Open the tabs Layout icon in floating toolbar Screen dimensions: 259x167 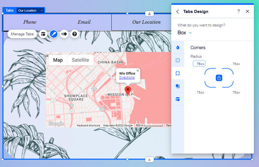pos(43,34)
